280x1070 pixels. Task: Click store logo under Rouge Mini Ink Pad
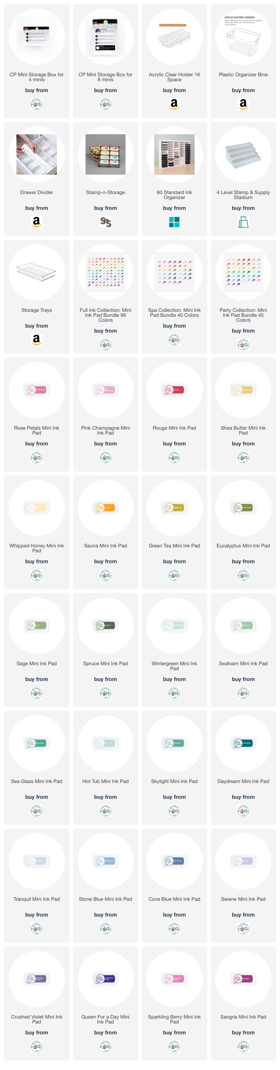click(174, 458)
